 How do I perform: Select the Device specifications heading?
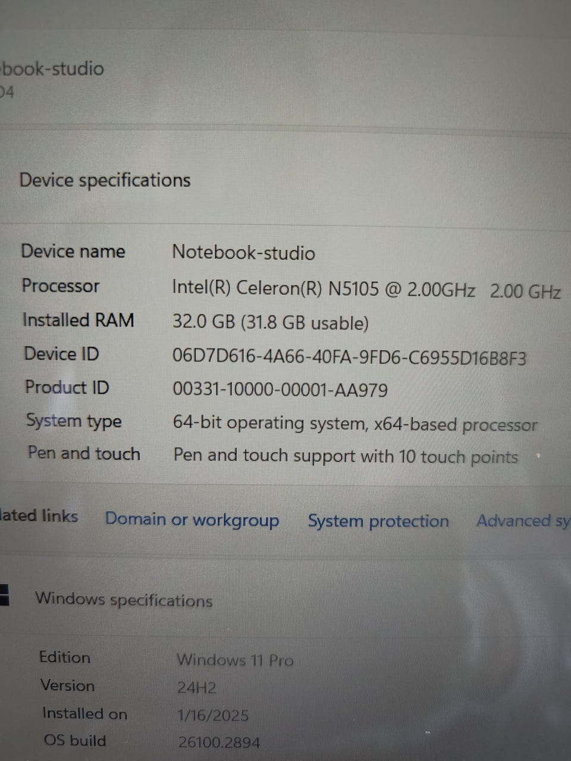pos(105,180)
